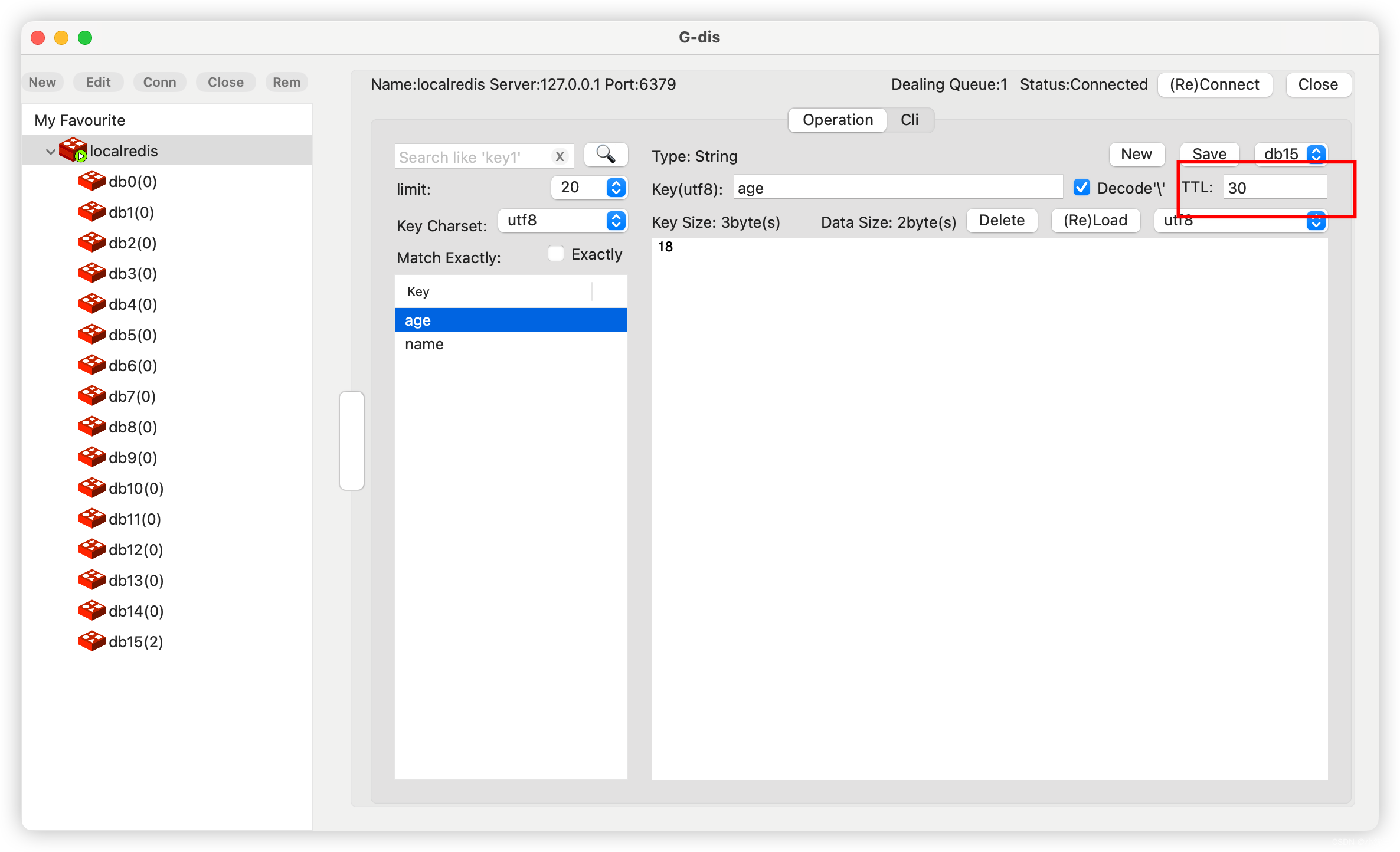Click the magnifier search button
This screenshot has width=1400, height=852.
606,155
